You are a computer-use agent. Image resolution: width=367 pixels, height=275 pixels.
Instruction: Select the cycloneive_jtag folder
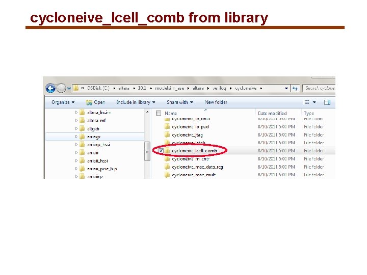click(x=187, y=134)
